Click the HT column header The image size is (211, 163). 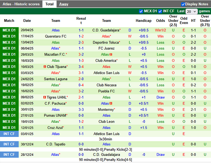(193, 21)
